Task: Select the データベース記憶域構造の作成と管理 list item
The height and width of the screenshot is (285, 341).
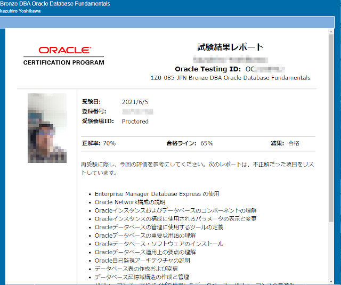Action: [x=142, y=277]
